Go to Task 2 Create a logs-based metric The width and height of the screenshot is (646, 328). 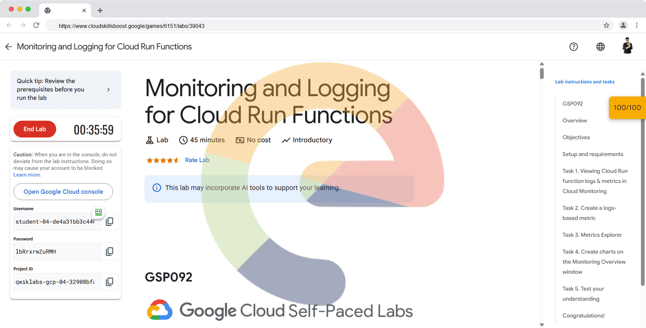click(x=589, y=213)
